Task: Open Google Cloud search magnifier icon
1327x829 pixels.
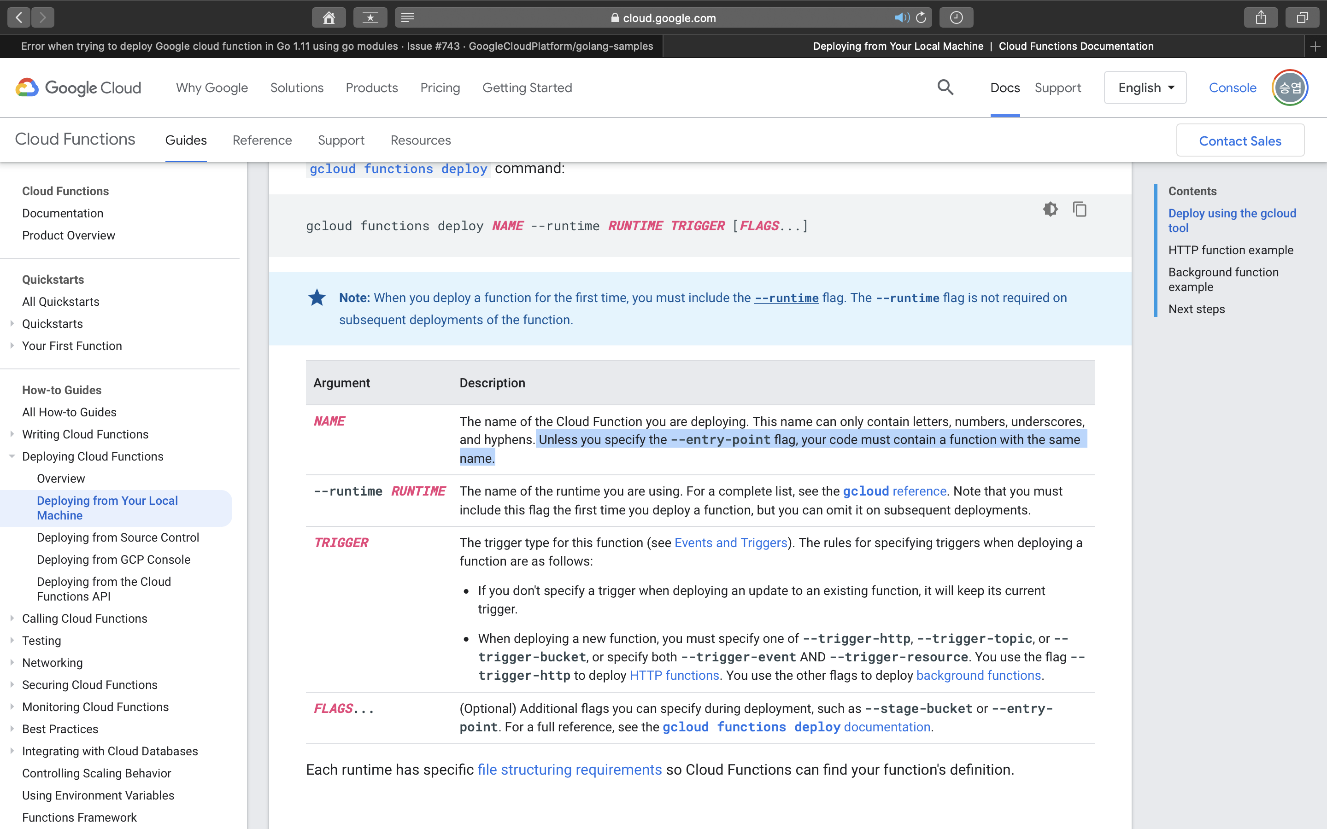Action: 945,88
